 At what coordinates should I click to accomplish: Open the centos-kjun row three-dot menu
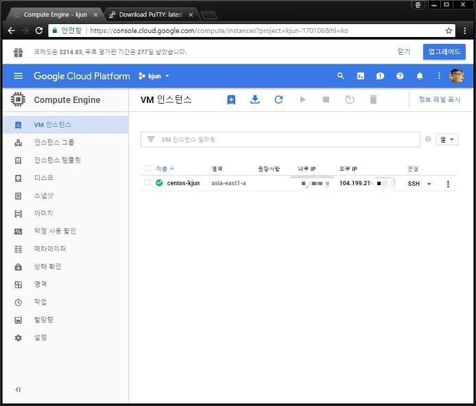click(x=448, y=184)
